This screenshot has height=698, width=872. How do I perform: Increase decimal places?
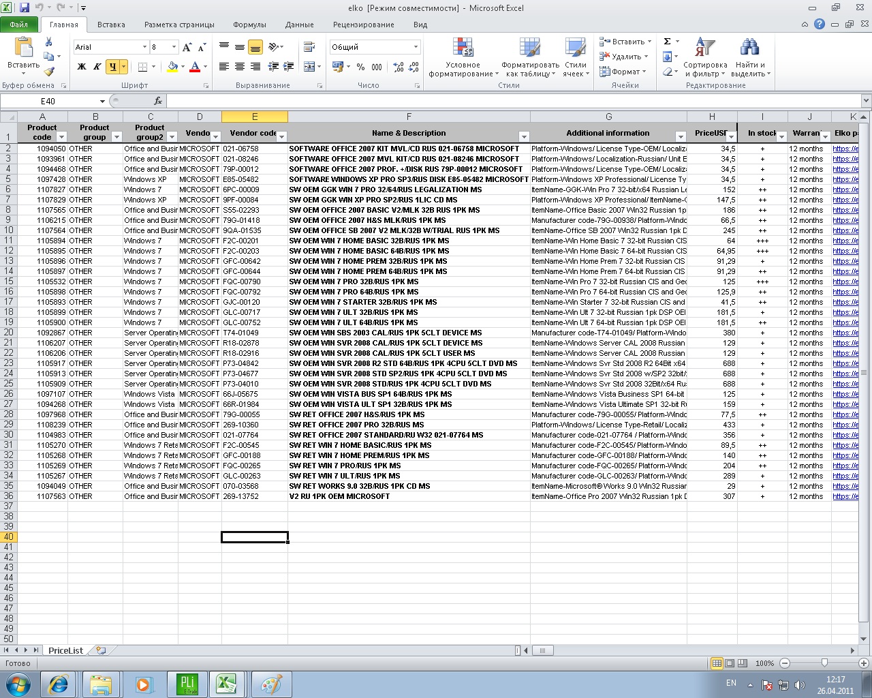tap(397, 67)
